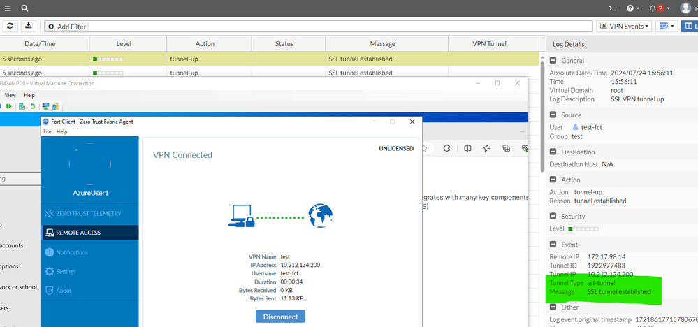Click the Add Filter field
Screen dimensions: 698x327
coord(319,27)
